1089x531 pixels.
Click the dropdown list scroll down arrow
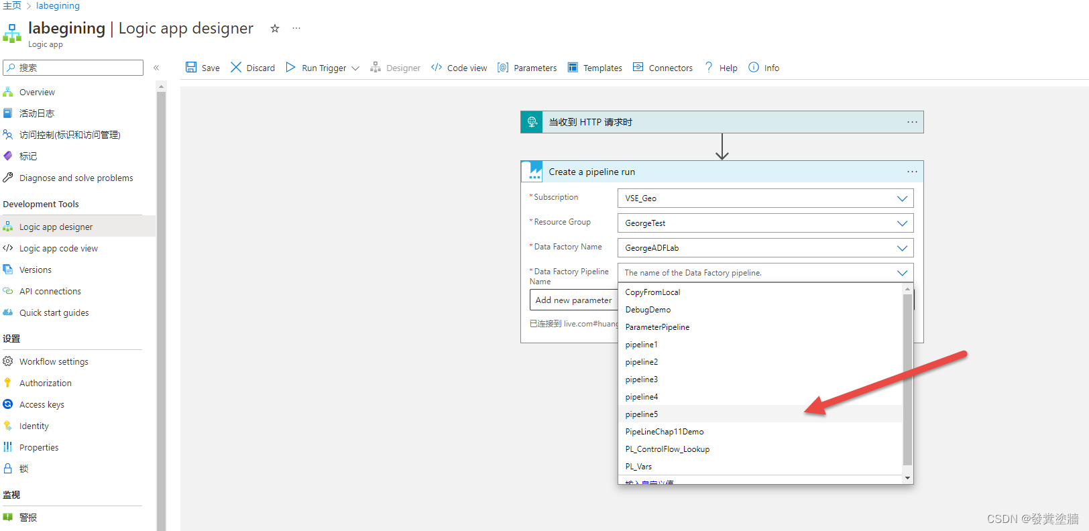(908, 478)
